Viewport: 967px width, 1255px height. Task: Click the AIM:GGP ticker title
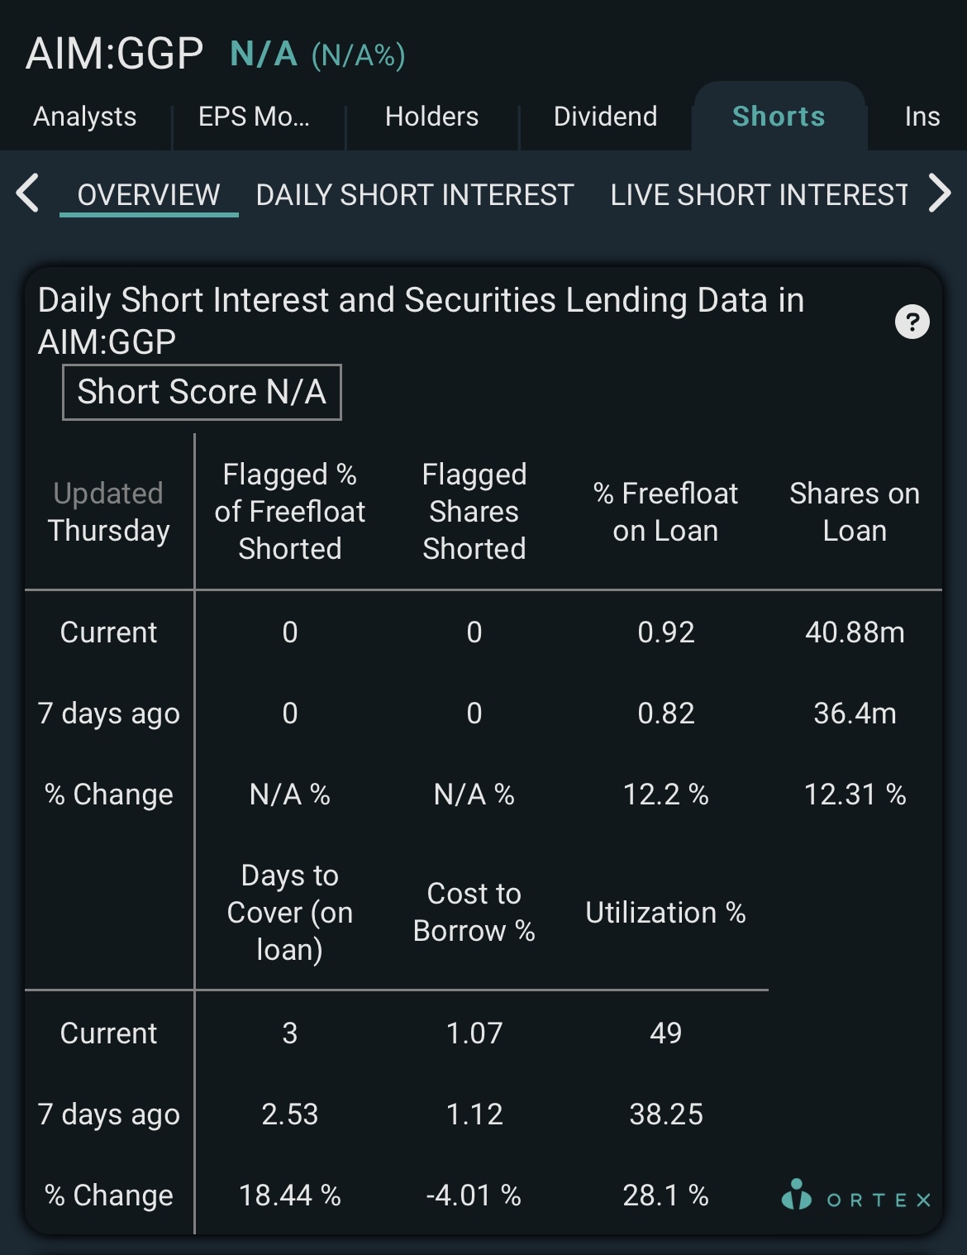(114, 54)
